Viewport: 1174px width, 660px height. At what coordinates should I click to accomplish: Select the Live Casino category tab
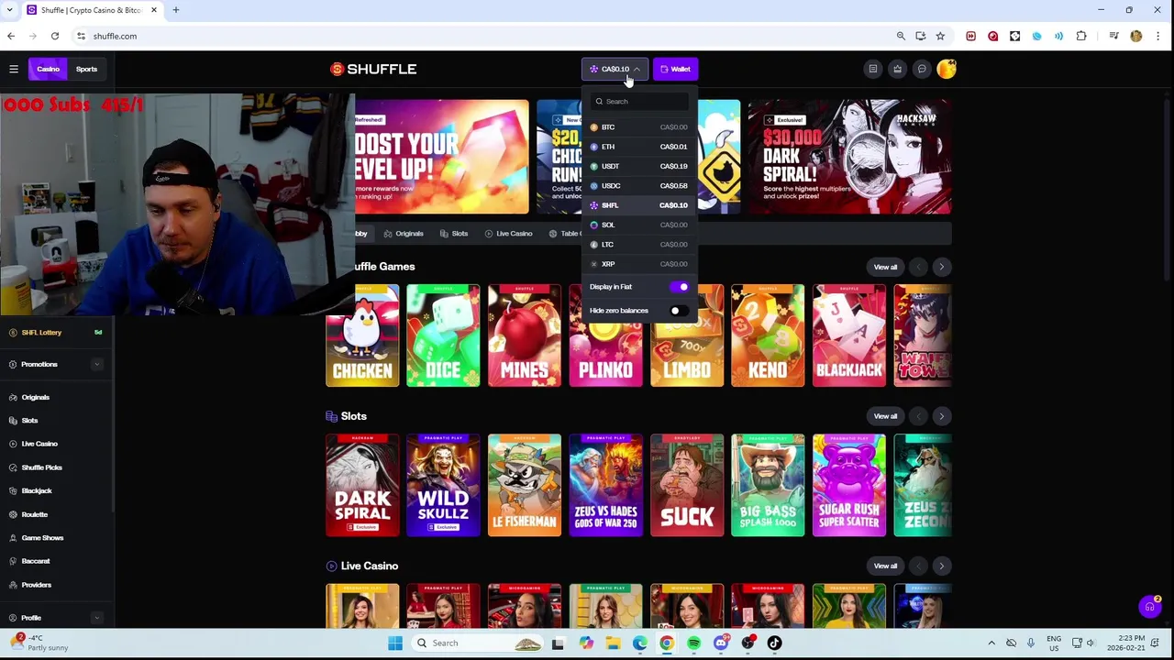(x=508, y=234)
